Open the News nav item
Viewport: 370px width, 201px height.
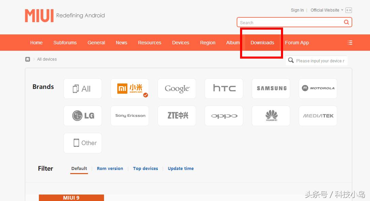click(121, 43)
